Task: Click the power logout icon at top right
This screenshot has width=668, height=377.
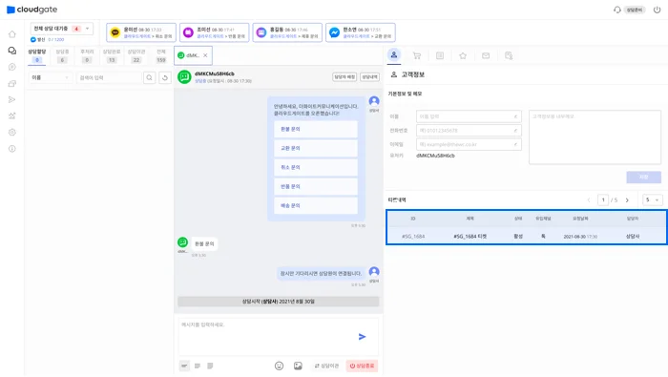Action: (x=657, y=10)
